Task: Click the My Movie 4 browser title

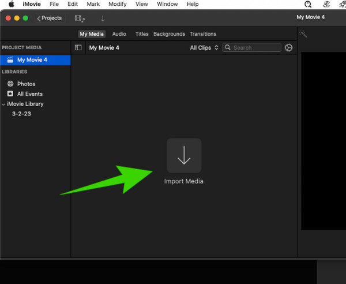Action: 104,48
